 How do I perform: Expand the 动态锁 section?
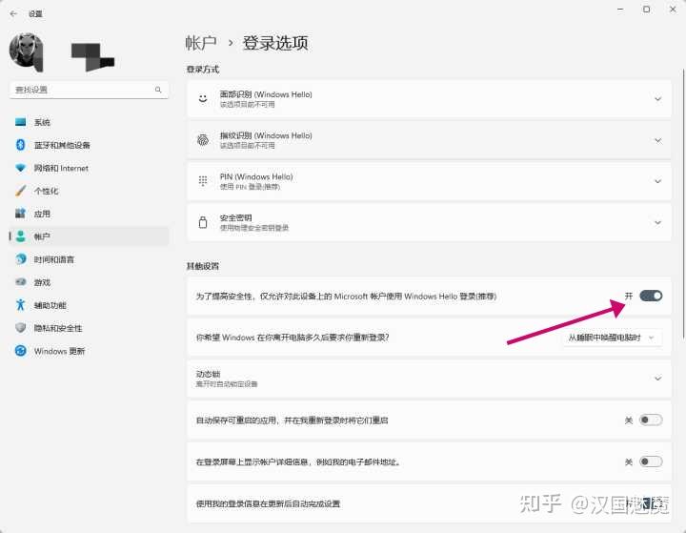(x=429, y=379)
